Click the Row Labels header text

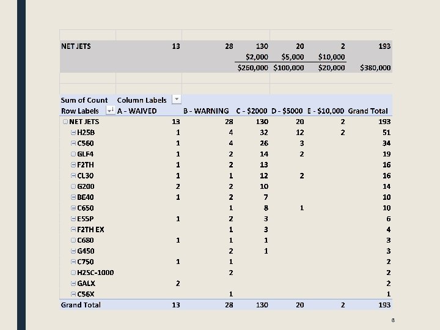click(80, 111)
